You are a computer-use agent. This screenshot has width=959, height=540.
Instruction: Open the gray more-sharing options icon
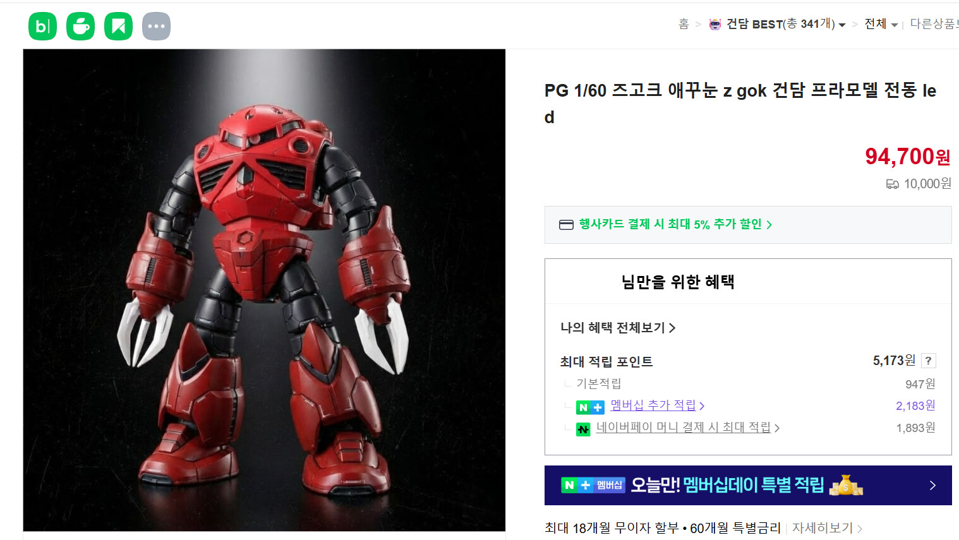156,27
